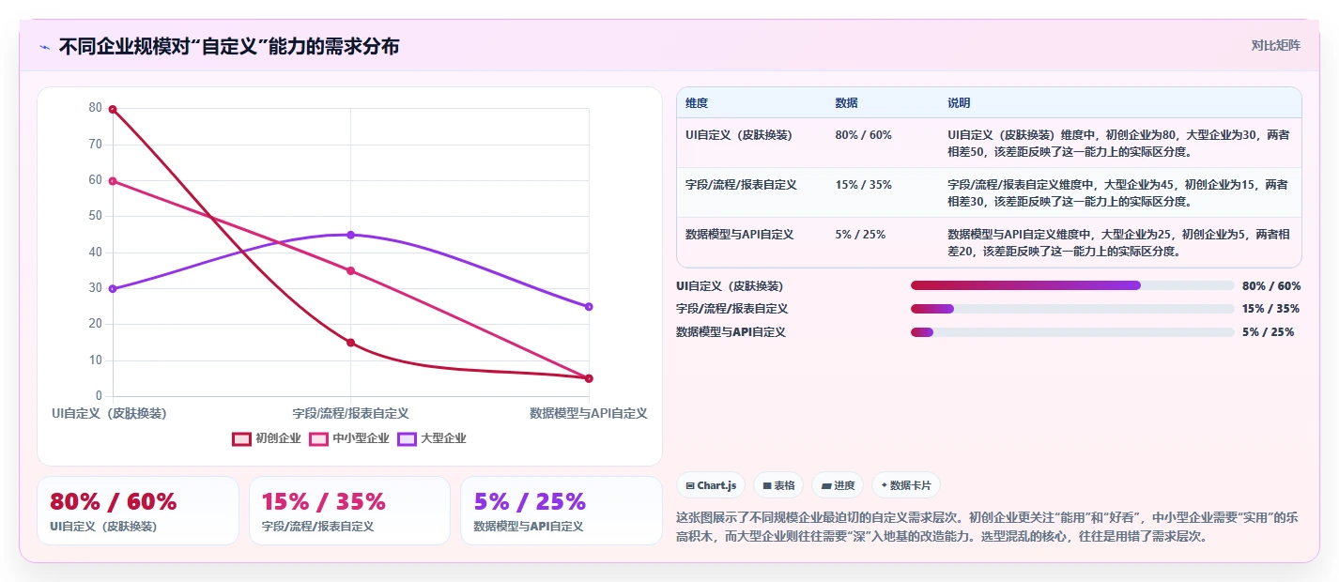This screenshot has height=582, width=1339.
Task: Select the Chart.js tag chip
Action: (x=711, y=485)
